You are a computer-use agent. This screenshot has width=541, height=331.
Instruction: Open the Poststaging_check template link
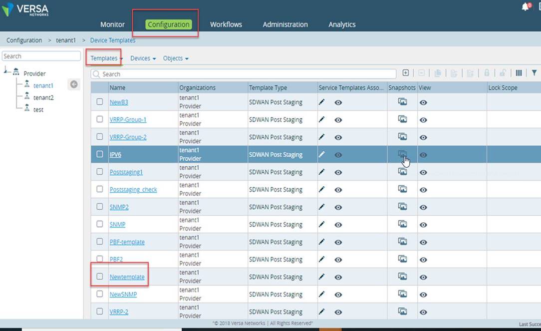[133, 190]
